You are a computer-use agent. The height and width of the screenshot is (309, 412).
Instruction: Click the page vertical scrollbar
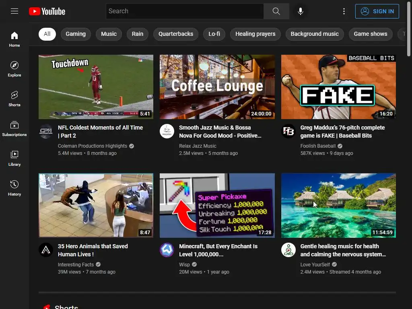coord(409,29)
